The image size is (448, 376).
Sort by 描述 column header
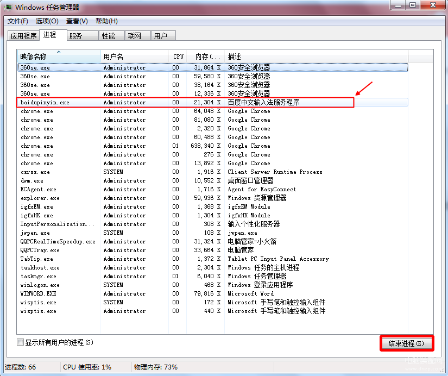pos(317,57)
